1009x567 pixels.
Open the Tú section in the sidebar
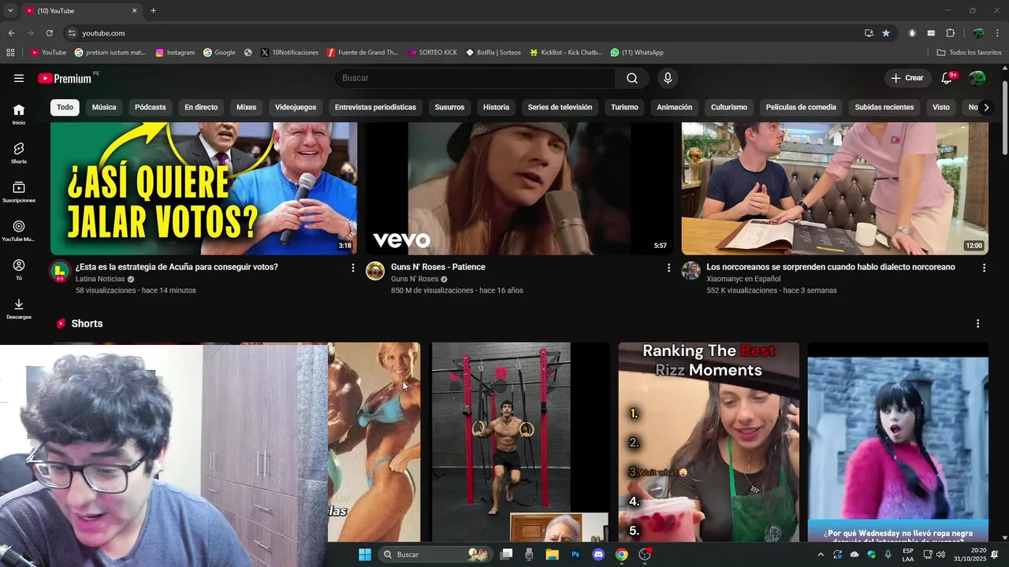pyautogui.click(x=19, y=269)
